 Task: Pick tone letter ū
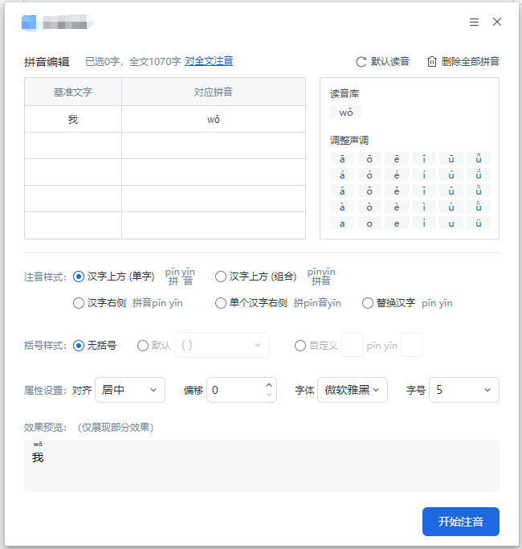[451, 158]
